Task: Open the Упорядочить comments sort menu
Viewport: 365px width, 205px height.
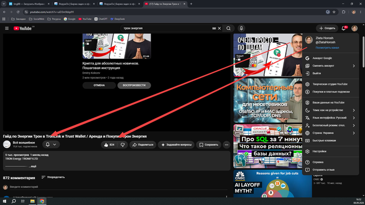Action: (x=53, y=177)
